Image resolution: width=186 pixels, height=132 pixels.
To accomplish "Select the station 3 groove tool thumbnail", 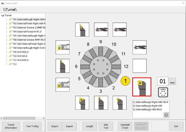I will (x=101, y=103).
